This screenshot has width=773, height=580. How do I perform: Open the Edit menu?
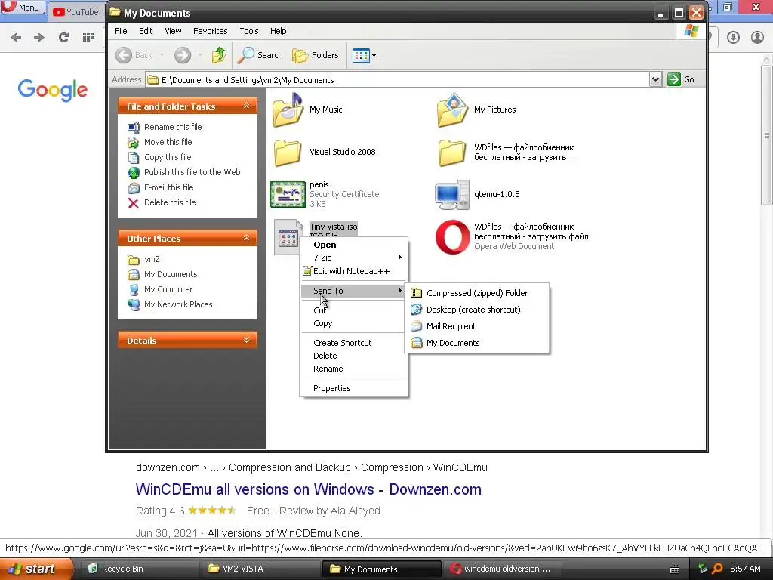[146, 31]
